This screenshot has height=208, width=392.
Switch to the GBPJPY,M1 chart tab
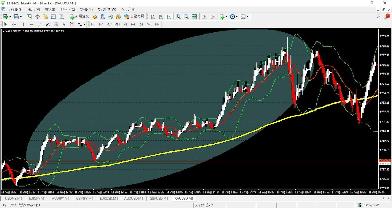click(85, 198)
